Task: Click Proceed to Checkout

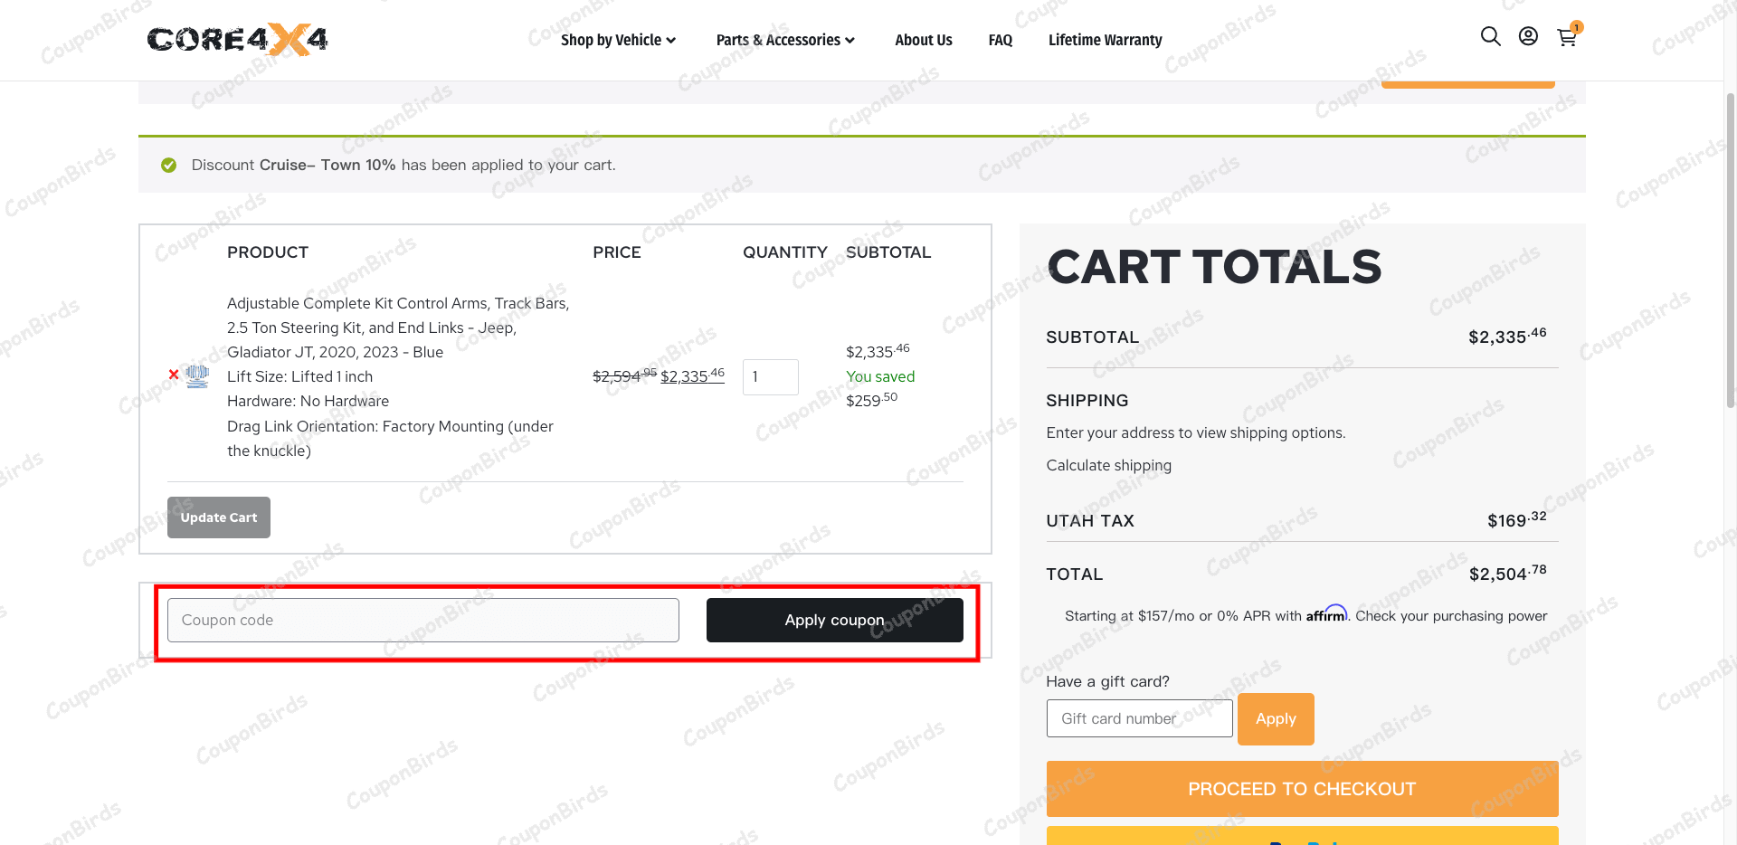Action: (1302, 788)
